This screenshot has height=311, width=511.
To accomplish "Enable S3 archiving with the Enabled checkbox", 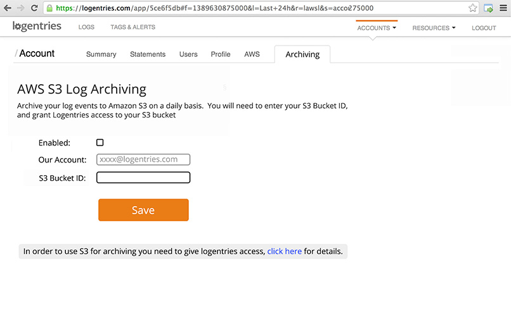I will pyautogui.click(x=100, y=143).
